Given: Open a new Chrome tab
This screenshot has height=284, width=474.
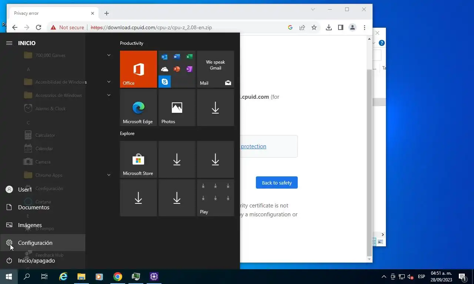Looking at the screenshot, I should [107, 13].
